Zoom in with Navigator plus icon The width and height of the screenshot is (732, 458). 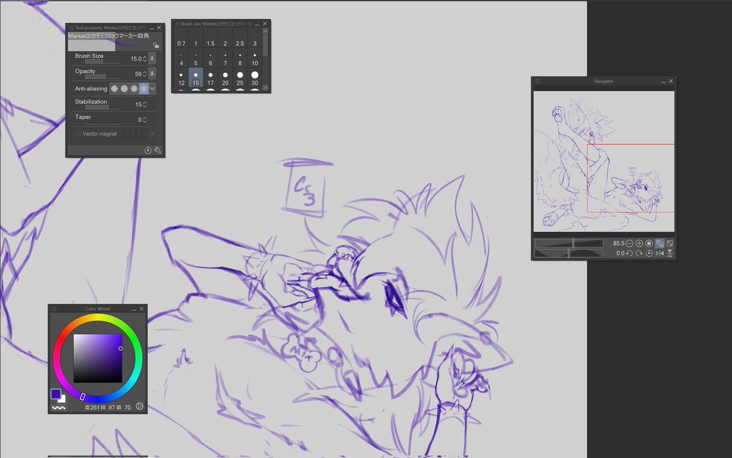639,243
